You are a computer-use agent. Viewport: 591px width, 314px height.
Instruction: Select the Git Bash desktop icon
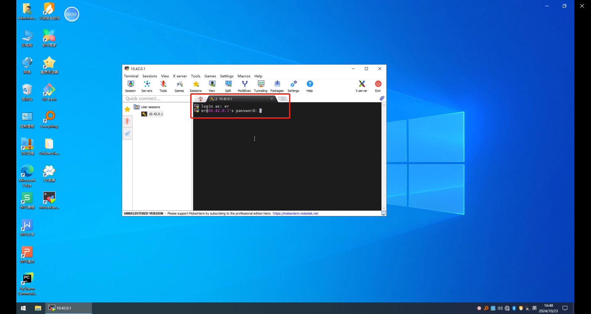49,92
